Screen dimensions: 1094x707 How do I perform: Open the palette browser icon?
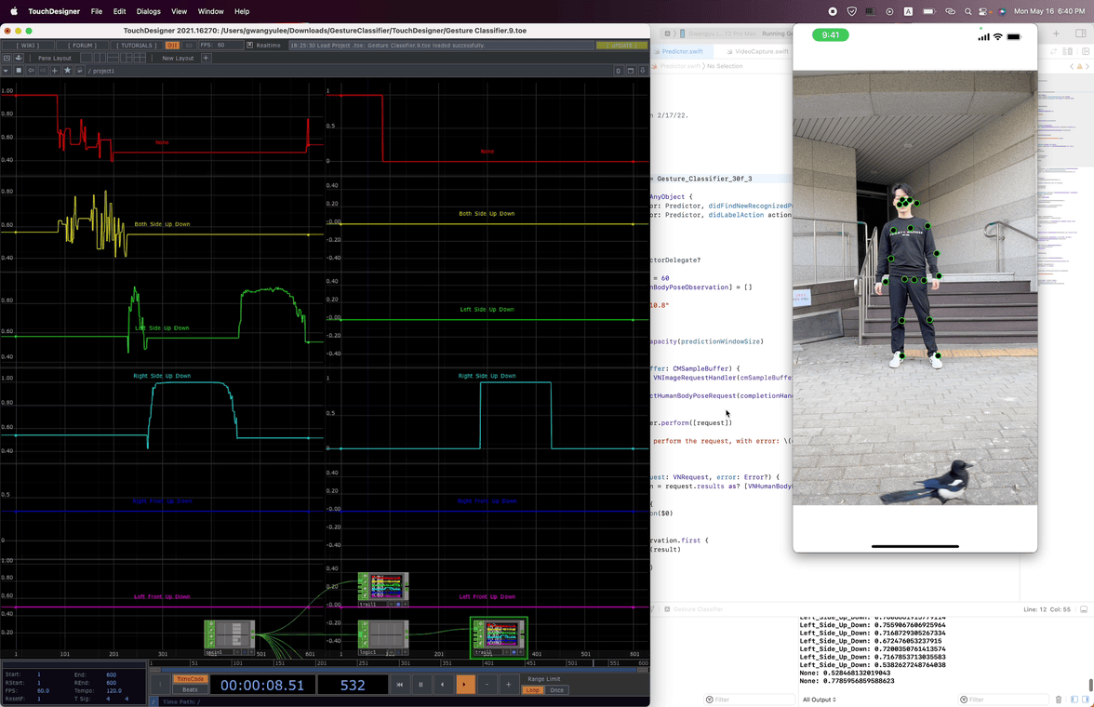(x=7, y=58)
